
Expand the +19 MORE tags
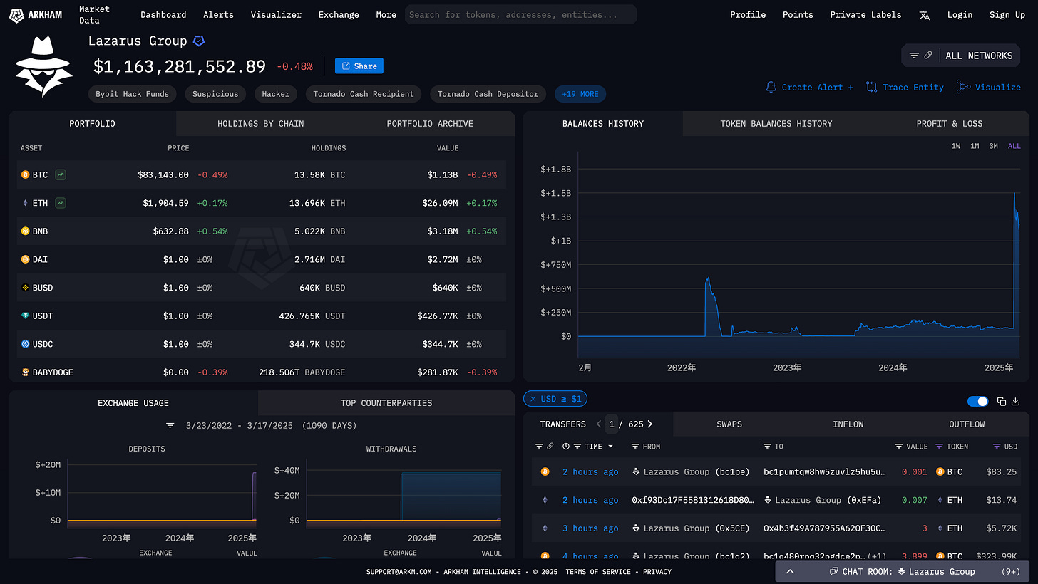point(580,94)
